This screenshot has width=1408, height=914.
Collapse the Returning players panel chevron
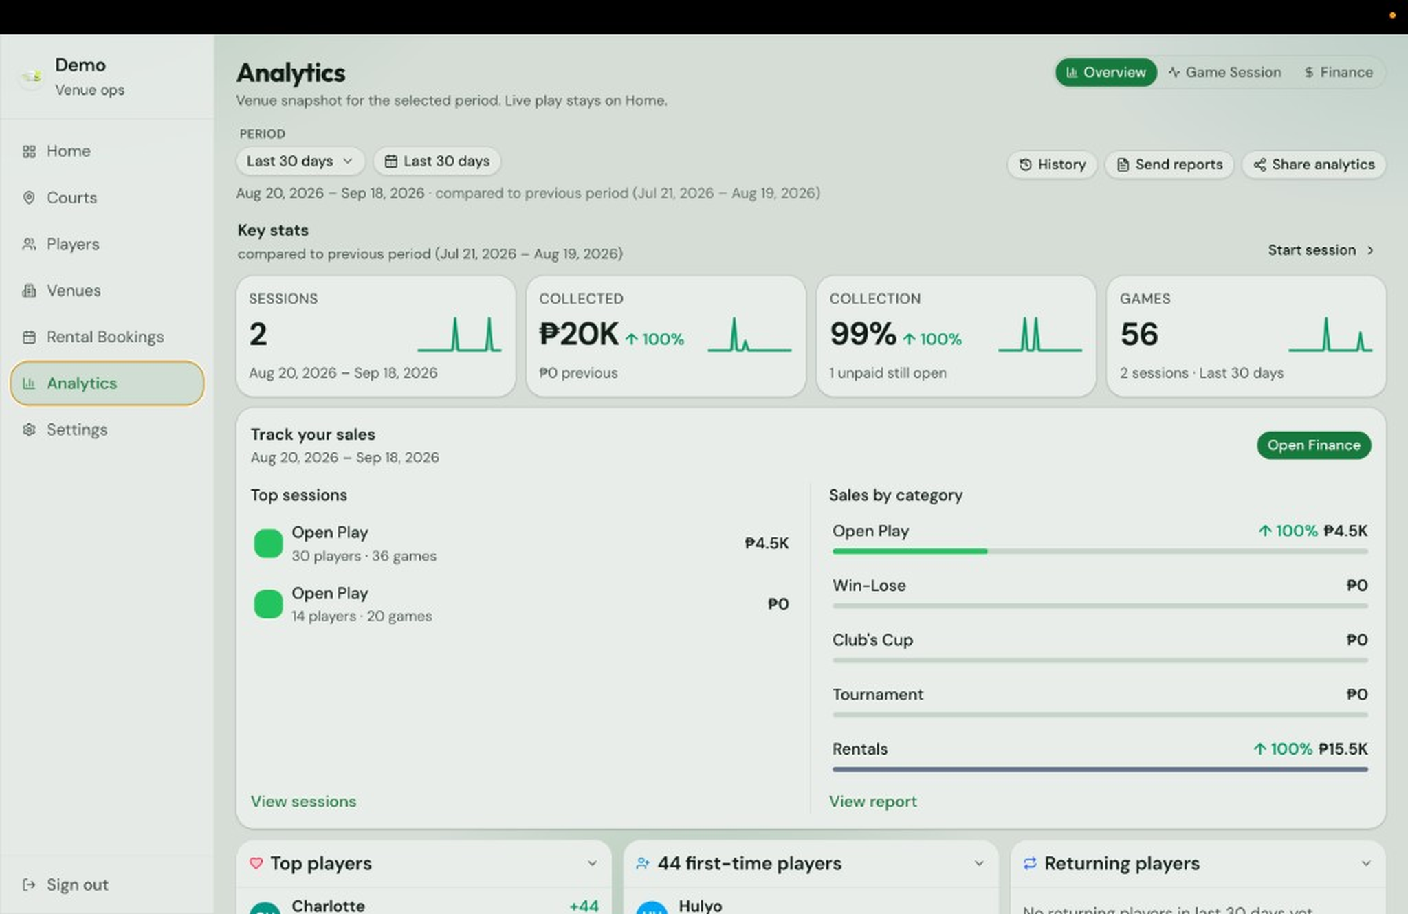pos(1366,863)
